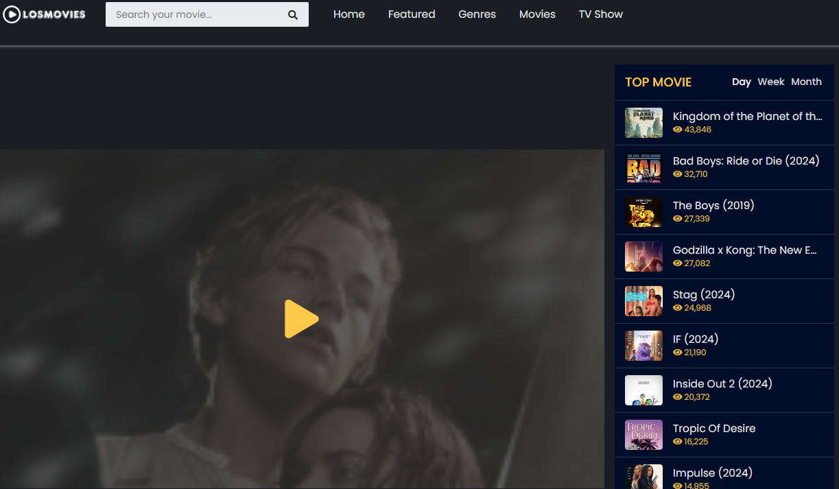Viewport: 839px width, 489px height.
Task: Click the eye icon beside 32,710 views
Action: tap(678, 174)
